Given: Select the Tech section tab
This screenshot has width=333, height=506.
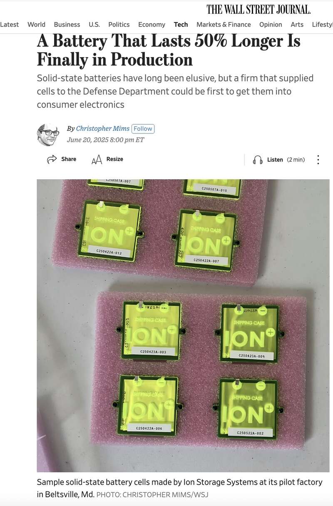Looking at the screenshot, I should (181, 25).
